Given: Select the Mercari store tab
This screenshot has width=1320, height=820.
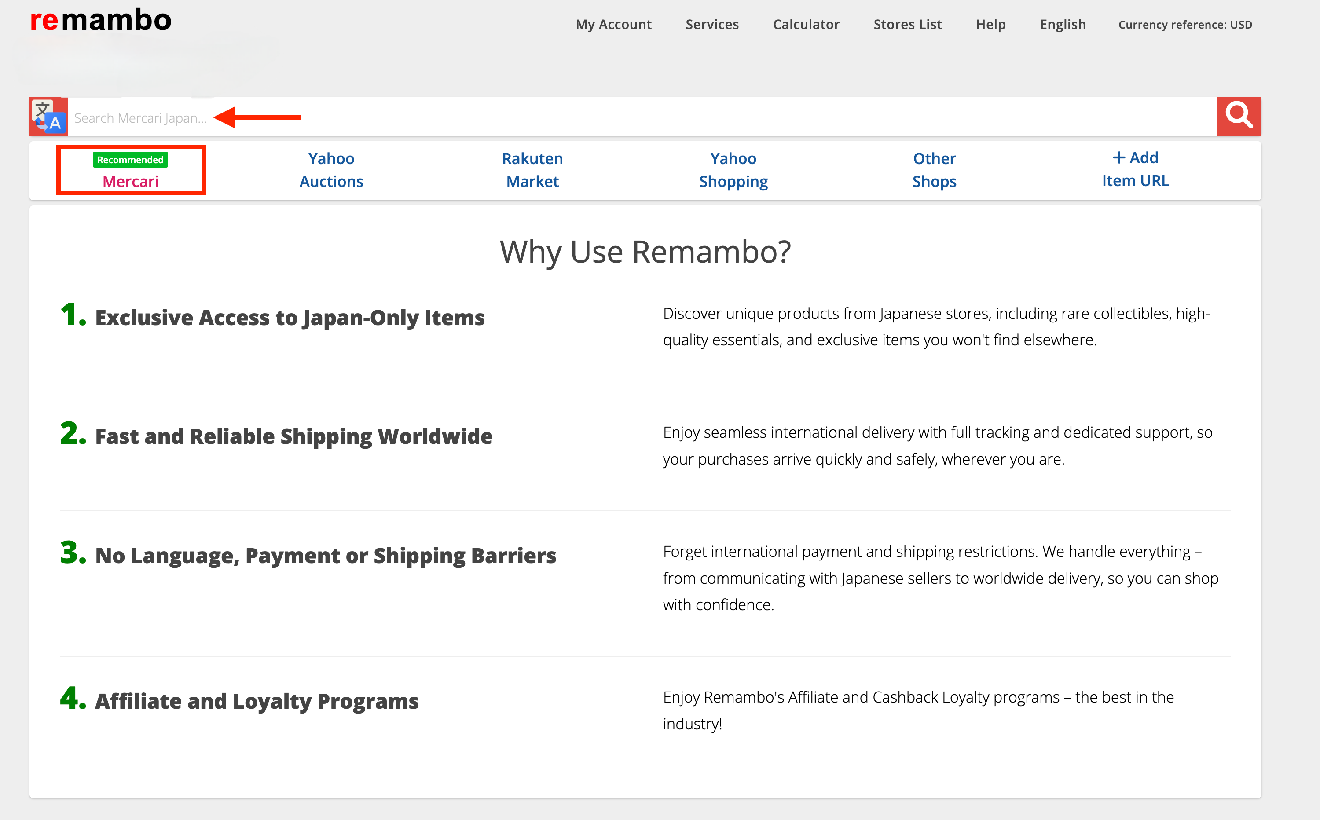Looking at the screenshot, I should tap(131, 181).
